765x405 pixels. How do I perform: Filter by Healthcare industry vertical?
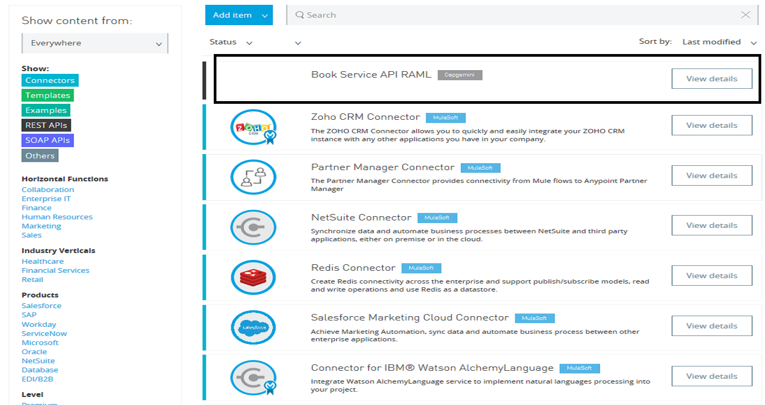tap(42, 261)
